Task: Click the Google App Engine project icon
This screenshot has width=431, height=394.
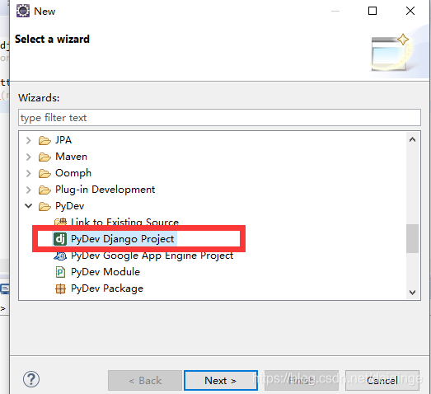Action: coord(60,256)
